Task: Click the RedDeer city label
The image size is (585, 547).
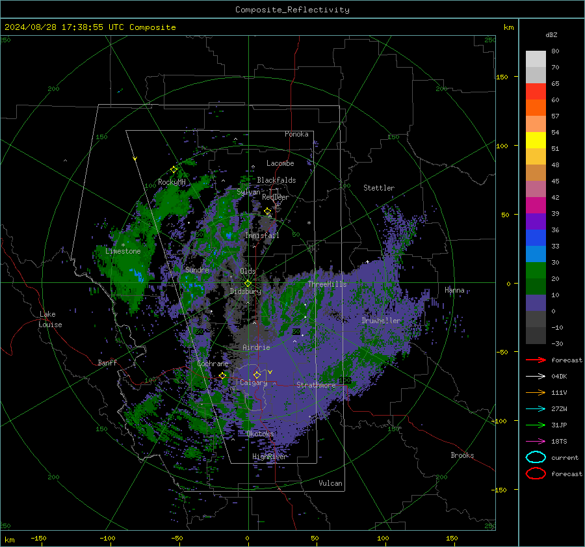Action: 276,197
